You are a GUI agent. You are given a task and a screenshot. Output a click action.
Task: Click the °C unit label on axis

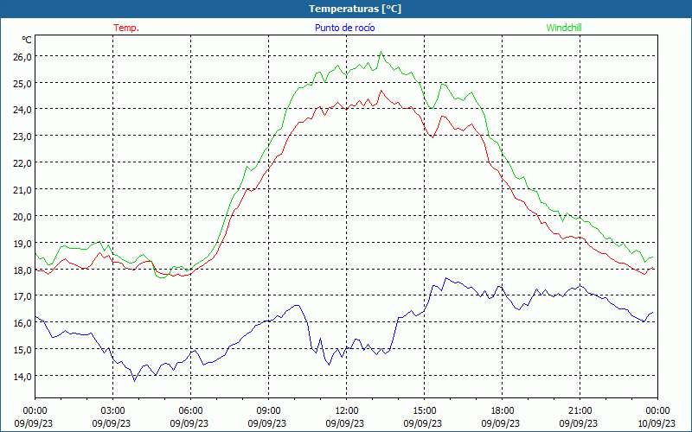click(x=27, y=40)
